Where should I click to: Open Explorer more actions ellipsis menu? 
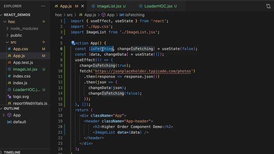click(x=43, y=6)
